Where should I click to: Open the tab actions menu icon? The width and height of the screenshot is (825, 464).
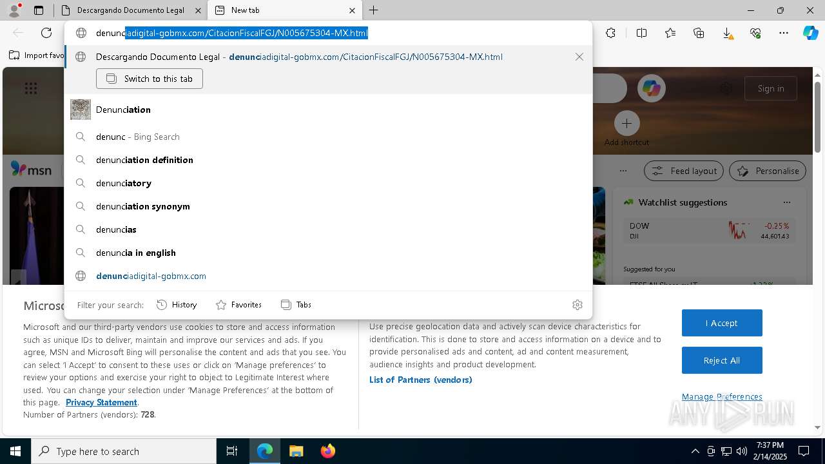click(39, 10)
